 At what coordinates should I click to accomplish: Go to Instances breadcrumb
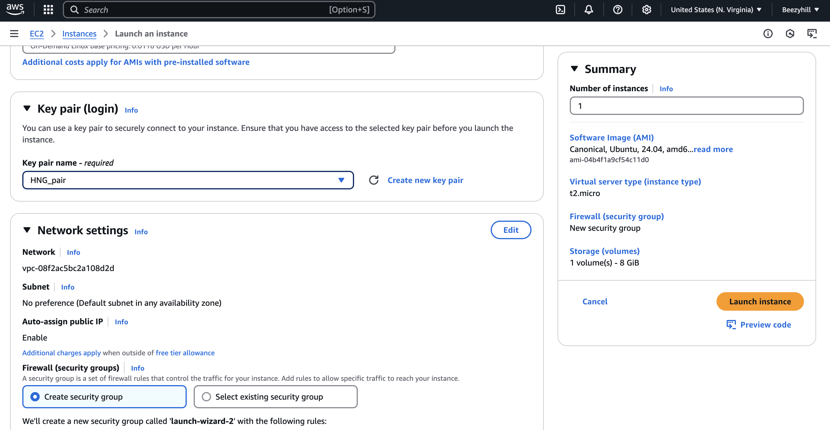(x=79, y=34)
